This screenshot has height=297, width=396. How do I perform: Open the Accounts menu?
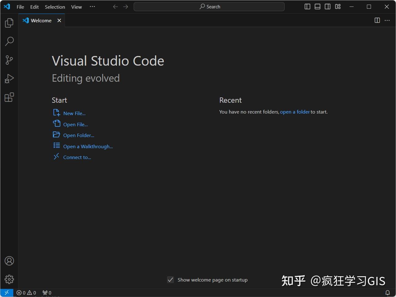click(9, 261)
